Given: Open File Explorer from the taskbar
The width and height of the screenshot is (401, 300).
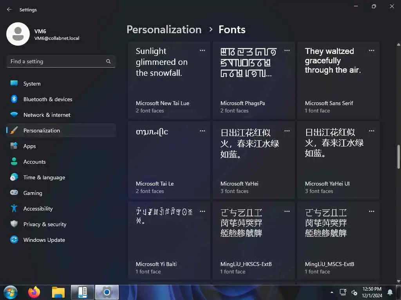Looking at the screenshot, I should 58,292.
